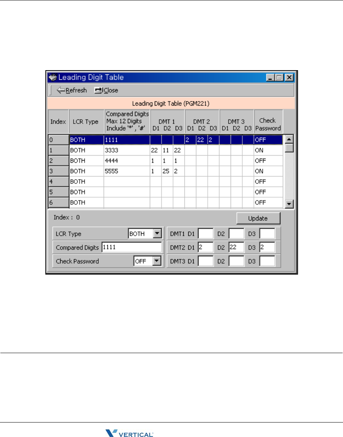Click the DMT3 D1 input box
Viewport: 343px width, 437px height.
206,261
